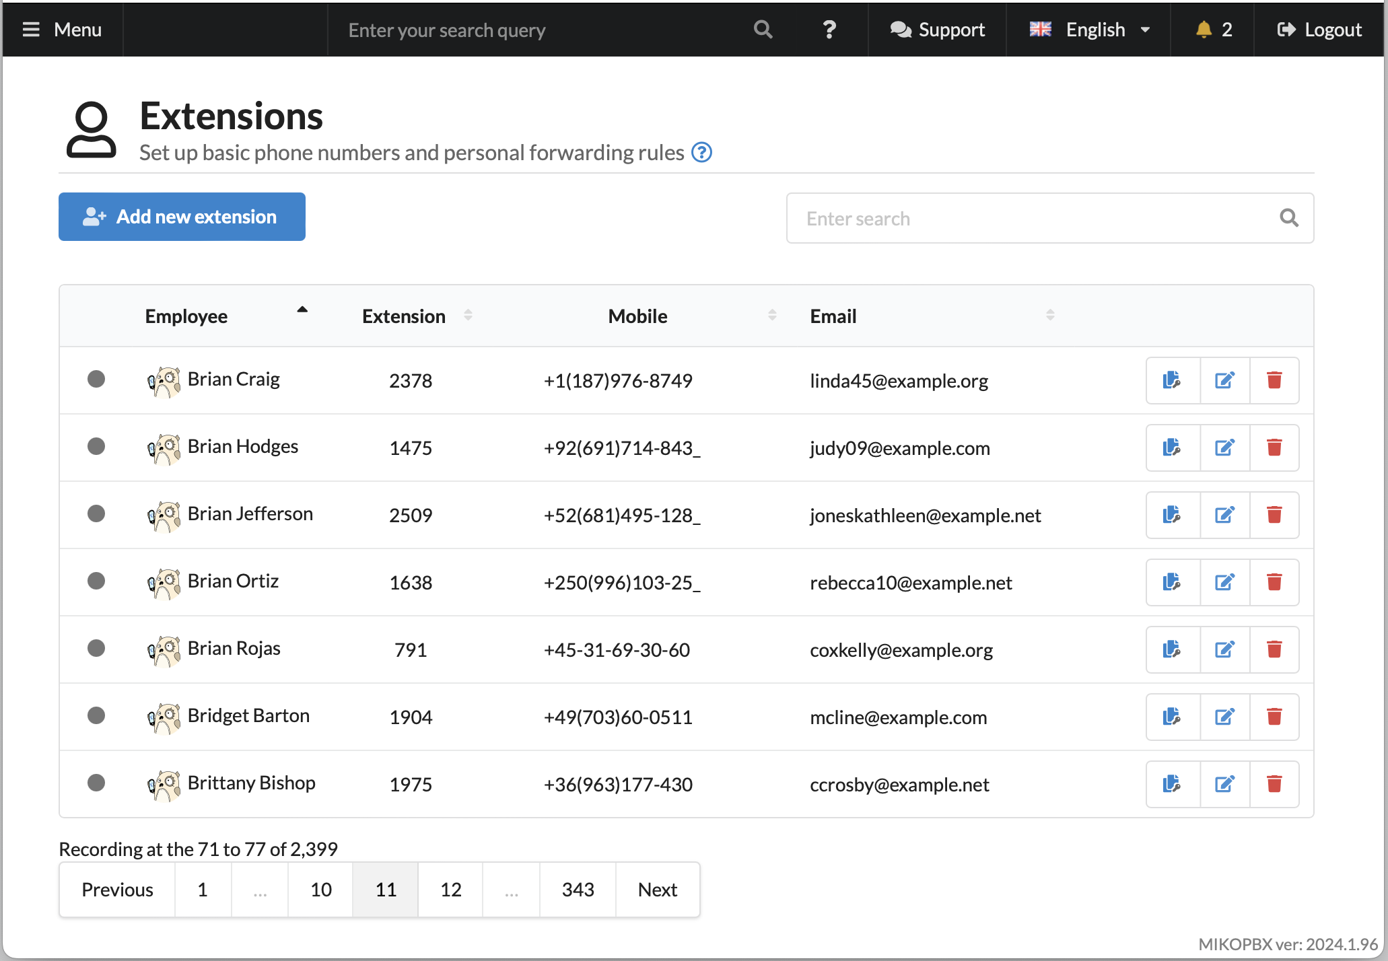This screenshot has height=961, width=1388.
Task: Click trash icon for Brian Rojas
Action: (x=1274, y=649)
